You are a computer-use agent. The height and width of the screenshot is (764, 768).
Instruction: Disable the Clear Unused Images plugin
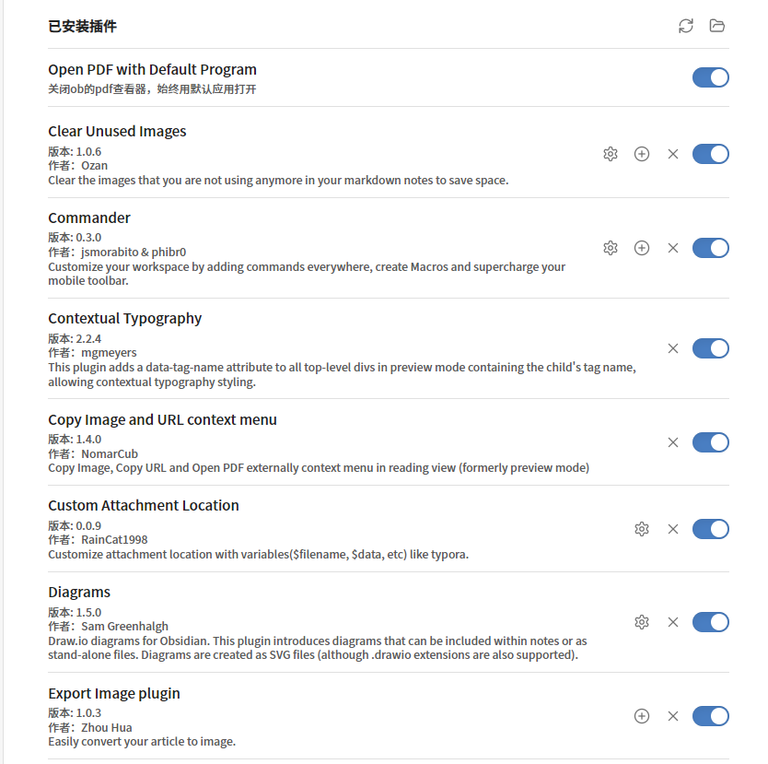tap(710, 154)
